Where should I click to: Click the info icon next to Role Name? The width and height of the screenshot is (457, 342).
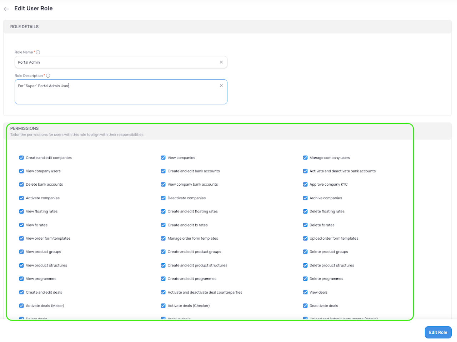(38, 52)
